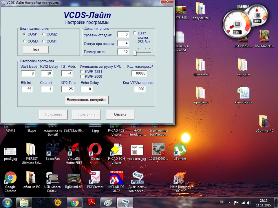
Task: Select the COM1 port radio button
Action: click(25, 34)
